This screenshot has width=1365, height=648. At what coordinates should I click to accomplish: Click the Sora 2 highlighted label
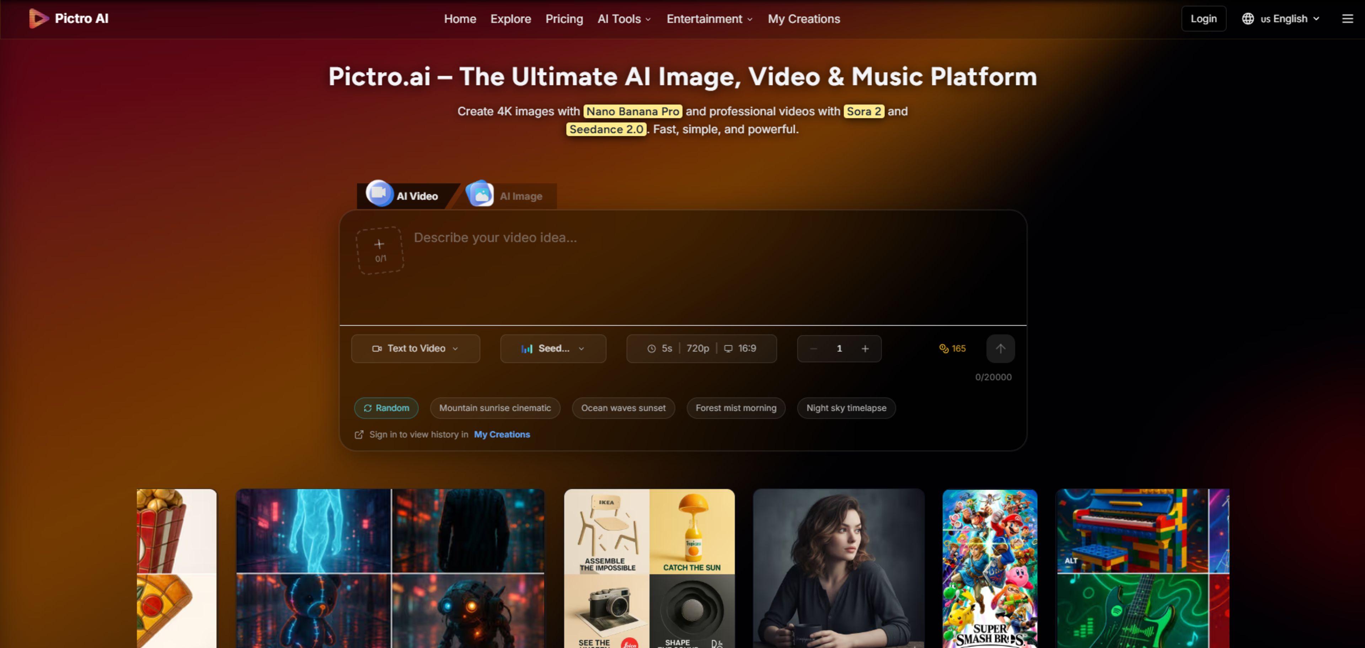click(x=864, y=111)
